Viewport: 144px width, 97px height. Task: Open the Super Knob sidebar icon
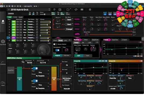[3, 42]
